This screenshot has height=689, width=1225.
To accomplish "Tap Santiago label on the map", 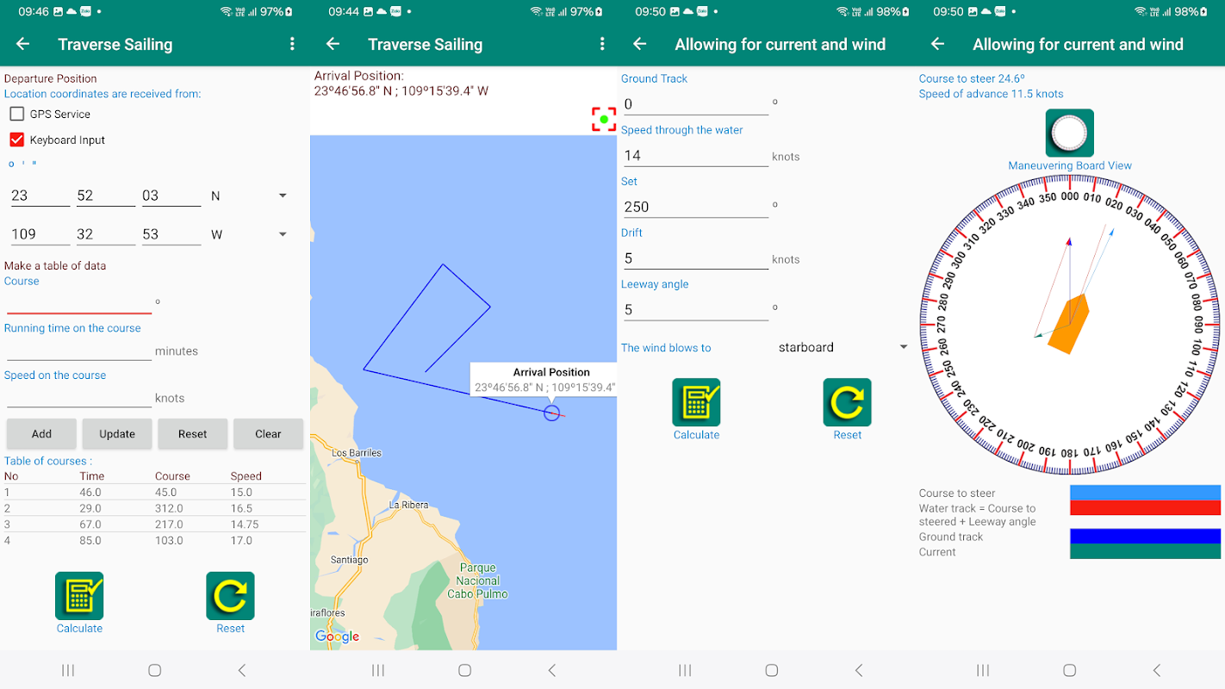I will point(349,560).
